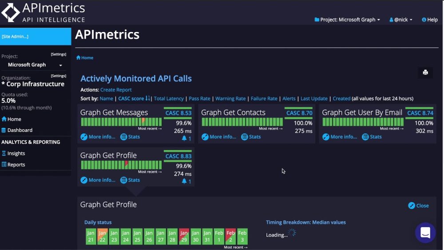Viewport: 444px width, 250px height.
Task: Expand the sidebar Microsoft Graph project selector
Action: click(x=35, y=65)
